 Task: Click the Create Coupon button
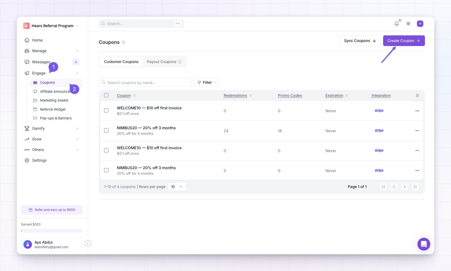[x=404, y=41]
